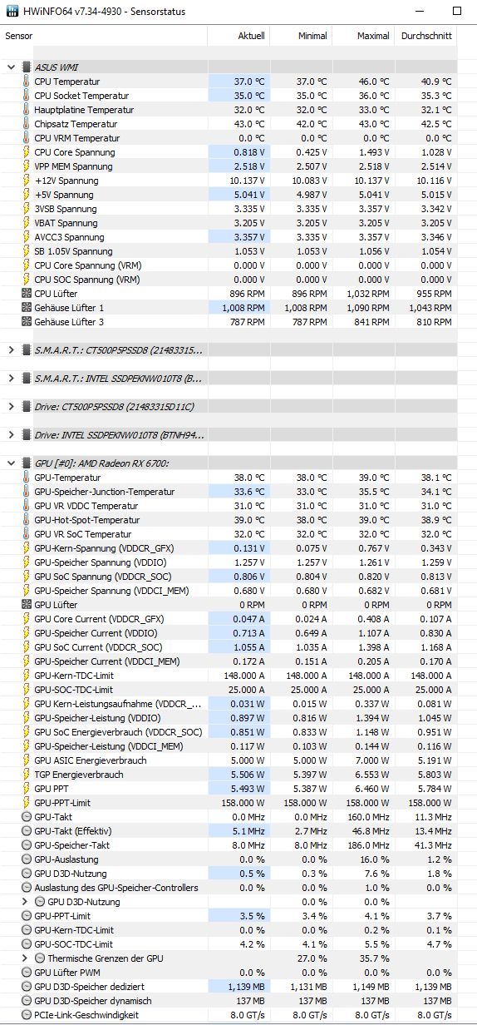The height and width of the screenshot is (1025, 477).
Task: Click the HWiNFO64 title bar app icon
Action: (x=13, y=12)
